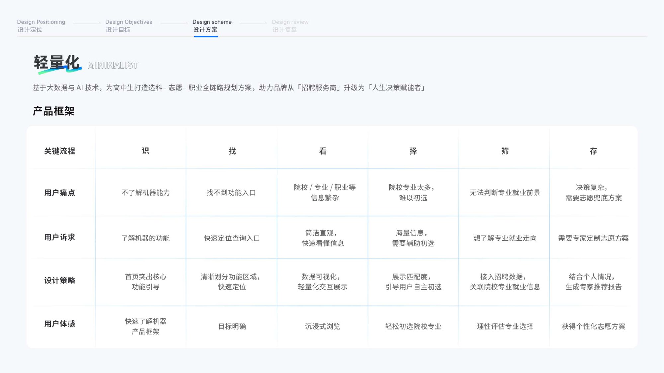Click cell 首页突出核心功能引导
664x373 pixels.
146,281
